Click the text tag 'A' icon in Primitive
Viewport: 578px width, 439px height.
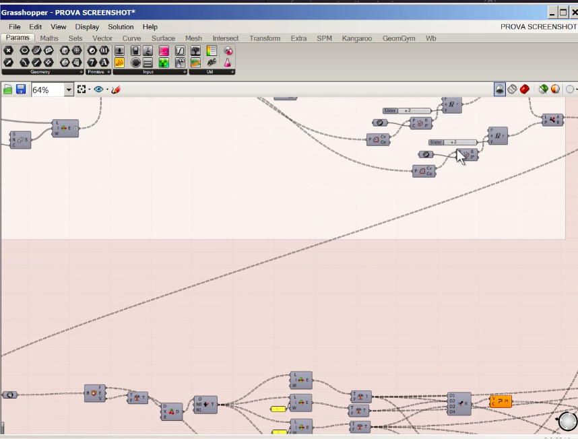point(104,63)
